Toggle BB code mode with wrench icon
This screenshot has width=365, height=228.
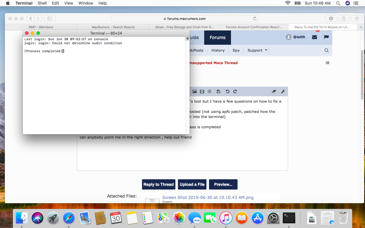(283, 91)
